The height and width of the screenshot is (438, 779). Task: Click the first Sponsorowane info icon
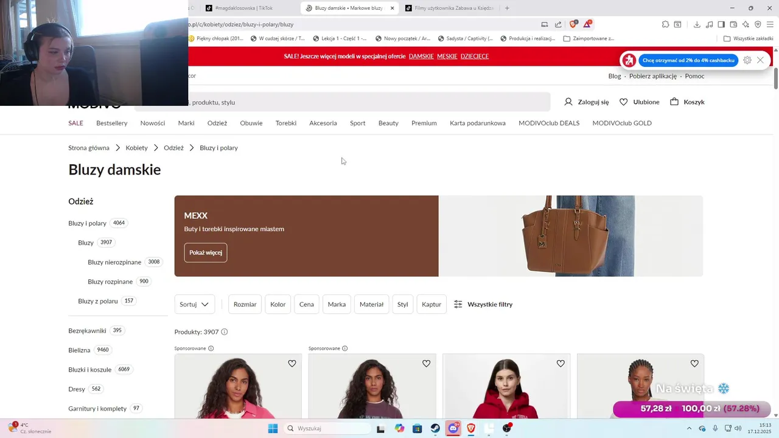(211, 349)
